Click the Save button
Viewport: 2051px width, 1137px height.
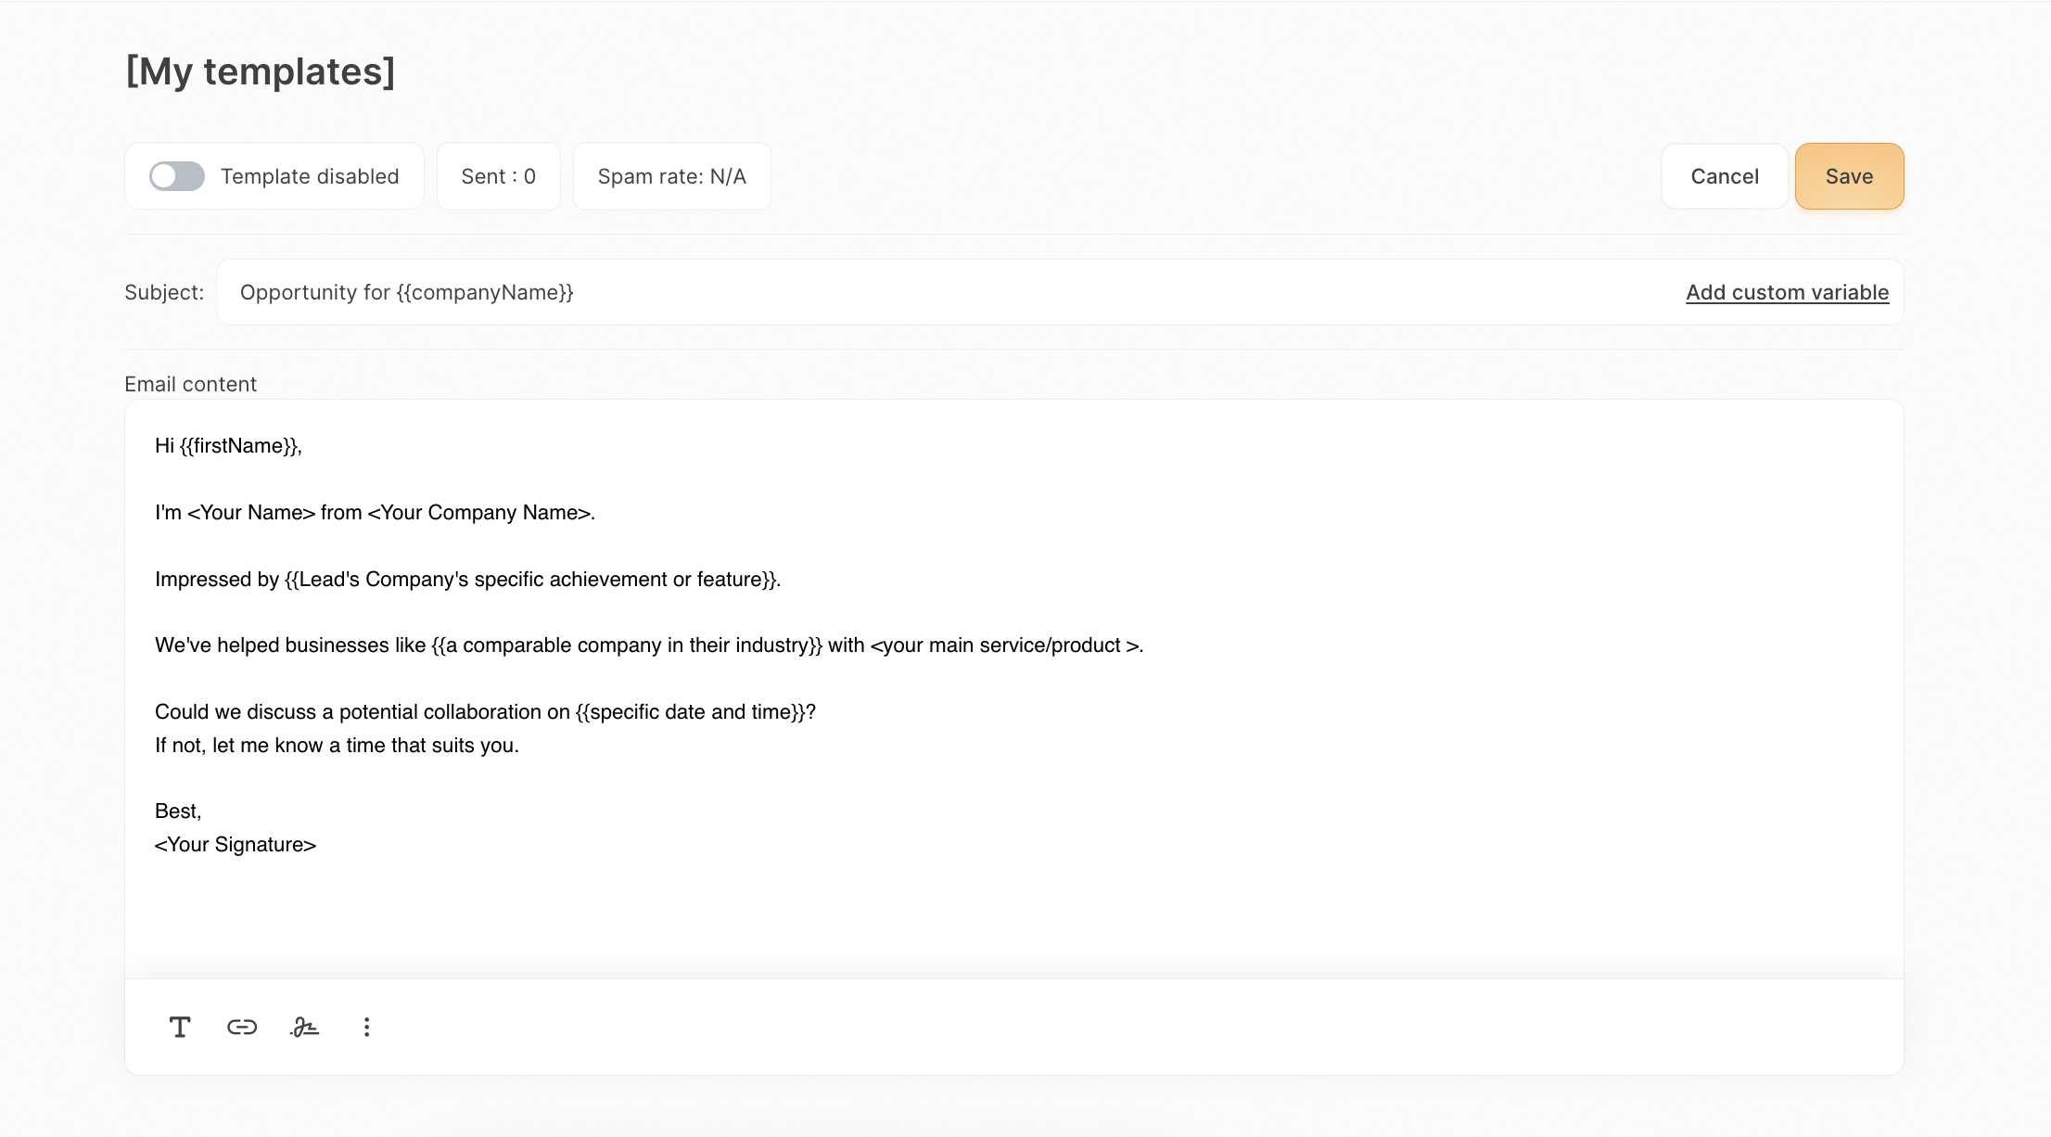1849,176
